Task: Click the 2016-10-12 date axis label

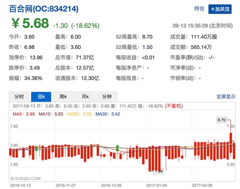Action: [x=21, y=185]
